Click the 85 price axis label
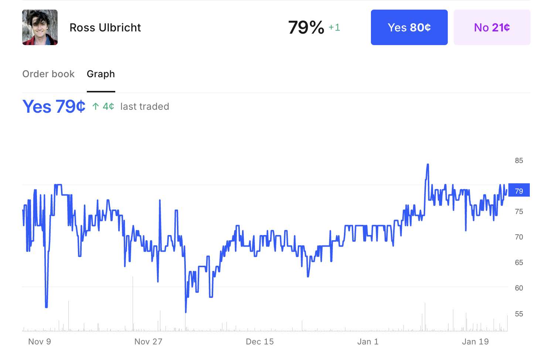Screen dimensions: 549x357 point(519,160)
